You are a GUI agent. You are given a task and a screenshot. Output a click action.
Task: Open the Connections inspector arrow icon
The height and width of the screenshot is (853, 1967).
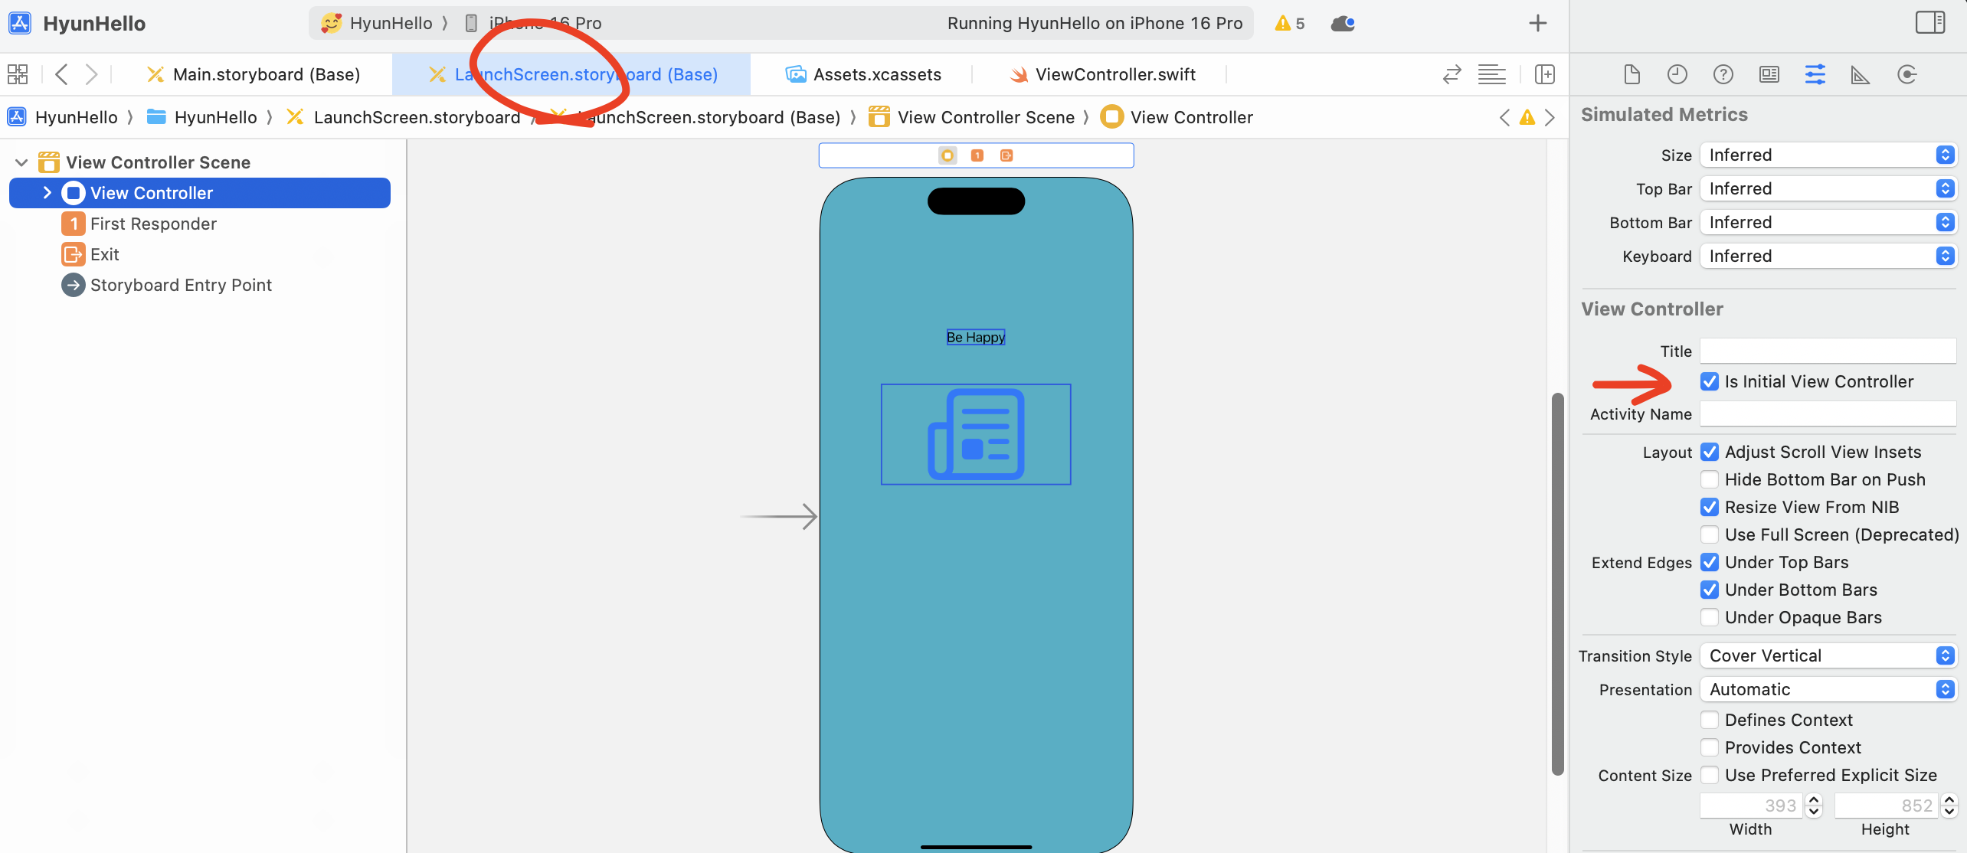pyautogui.click(x=1906, y=74)
